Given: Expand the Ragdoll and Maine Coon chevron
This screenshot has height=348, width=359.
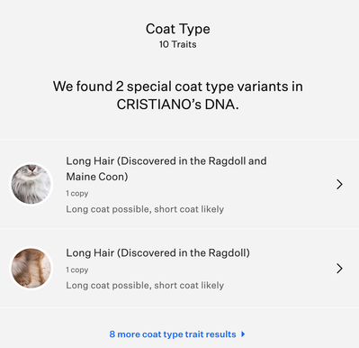Looking at the screenshot, I should (339, 184).
